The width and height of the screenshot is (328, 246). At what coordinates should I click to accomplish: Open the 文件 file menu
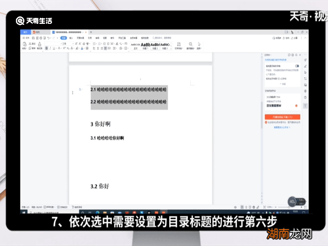click(x=26, y=38)
